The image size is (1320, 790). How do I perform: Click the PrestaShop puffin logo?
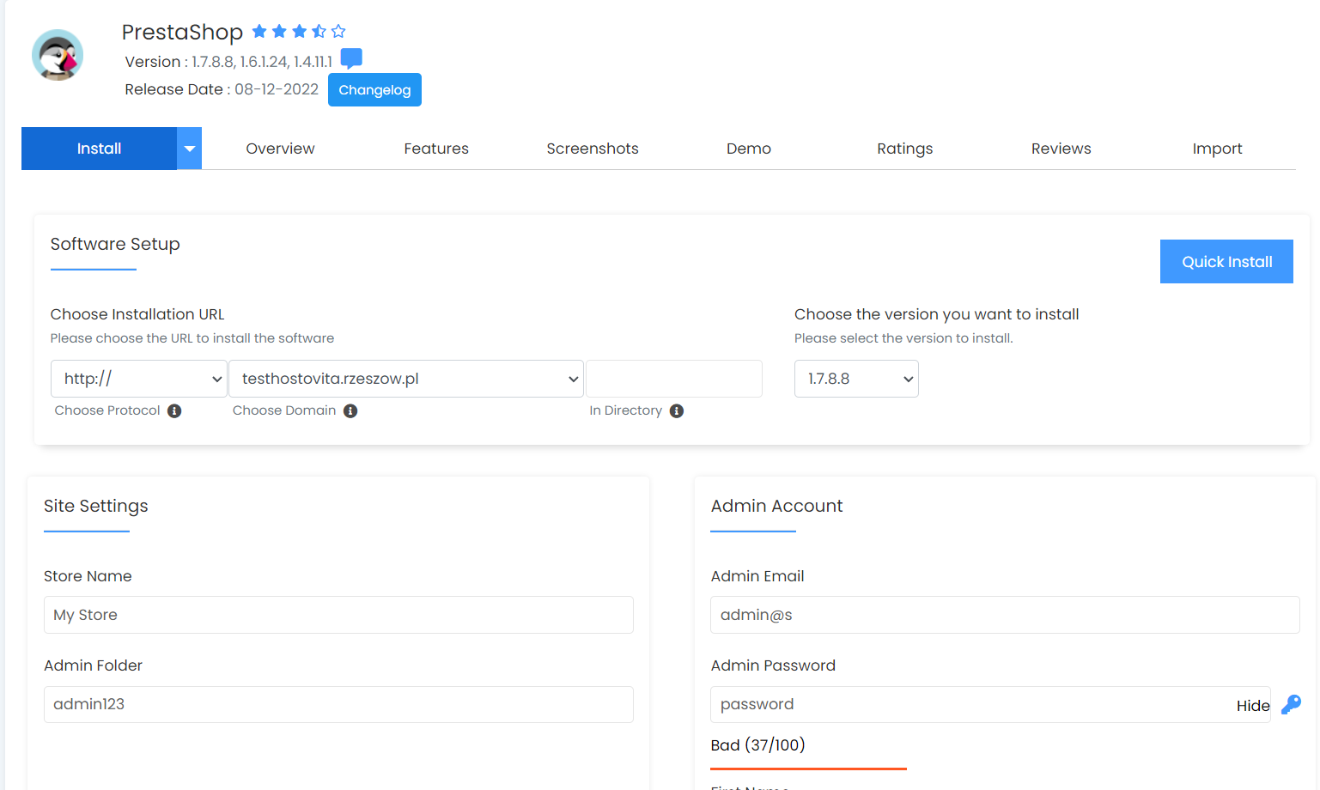(x=58, y=55)
